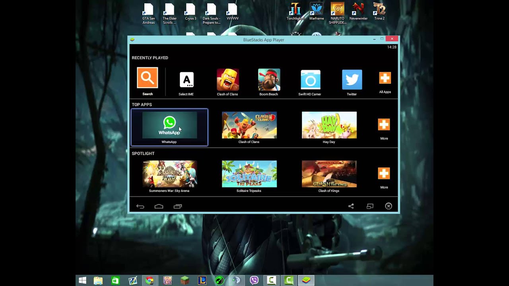The width and height of the screenshot is (509, 286).
Task: Launch Boom Beach app
Action: pyautogui.click(x=269, y=79)
